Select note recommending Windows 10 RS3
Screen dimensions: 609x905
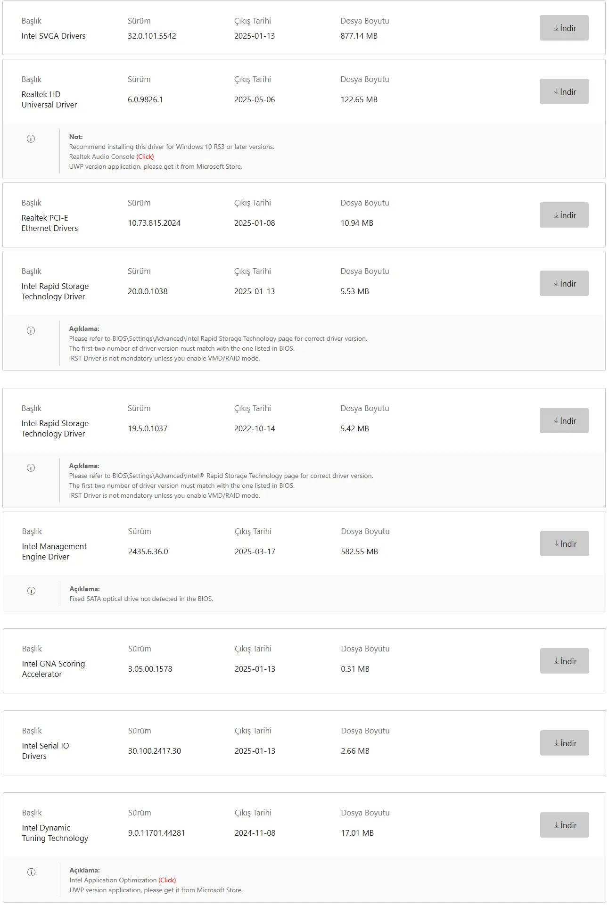point(172,147)
